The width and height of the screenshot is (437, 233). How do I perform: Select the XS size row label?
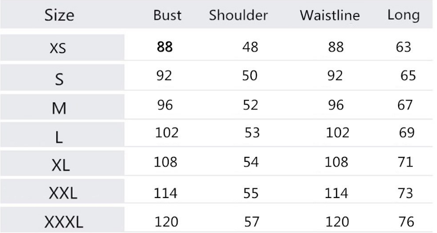click(58, 48)
